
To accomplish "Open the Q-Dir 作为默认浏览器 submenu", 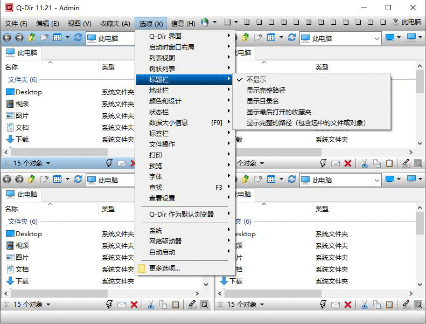I will (185, 215).
